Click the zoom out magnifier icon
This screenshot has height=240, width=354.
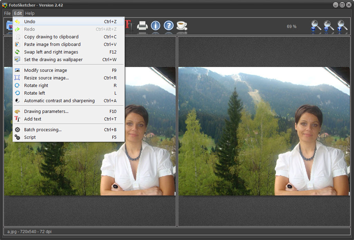click(316, 26)
